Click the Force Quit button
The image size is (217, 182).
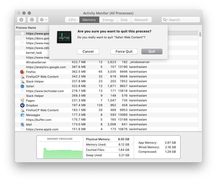(x=124, y=51)
